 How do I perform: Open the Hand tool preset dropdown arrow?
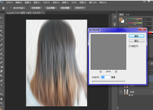[7, 8]
